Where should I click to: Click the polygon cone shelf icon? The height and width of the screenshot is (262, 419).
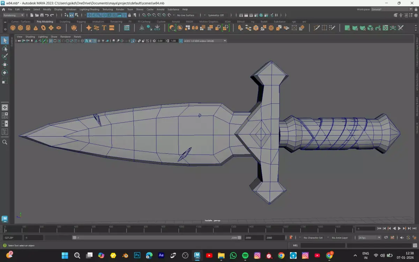pos(36,28)
